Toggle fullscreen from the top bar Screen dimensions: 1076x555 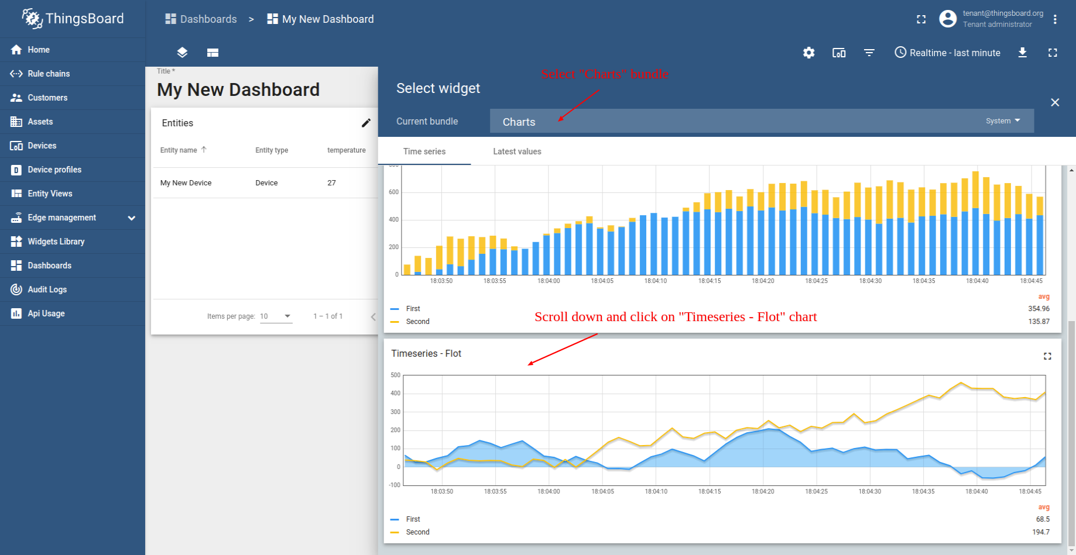(921, 19)
